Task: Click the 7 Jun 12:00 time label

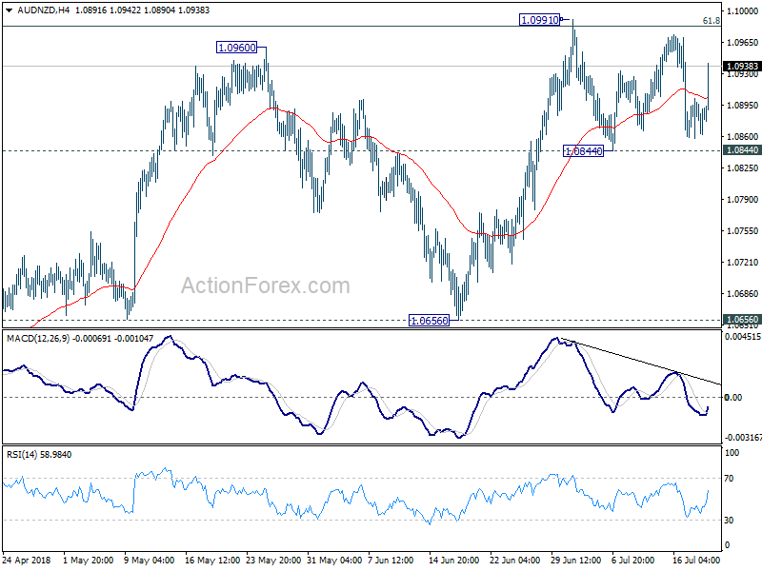Action: (391, 560)
